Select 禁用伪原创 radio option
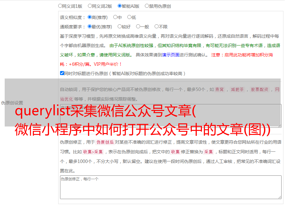 [x=147, y=6]
